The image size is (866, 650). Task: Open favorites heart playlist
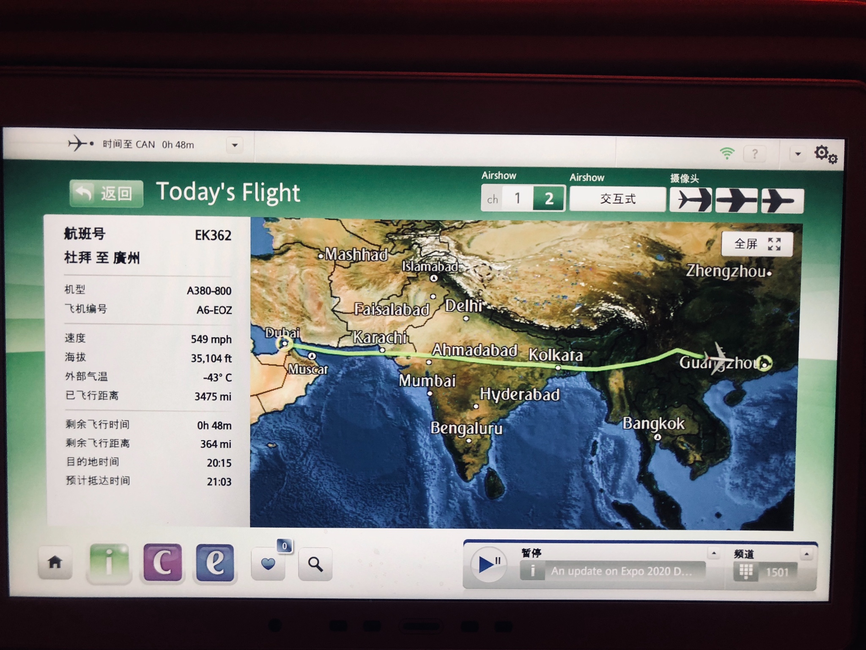[268, 564]
